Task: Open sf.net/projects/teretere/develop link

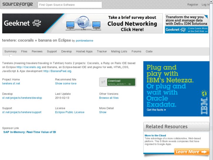Action: coord(22,98)
